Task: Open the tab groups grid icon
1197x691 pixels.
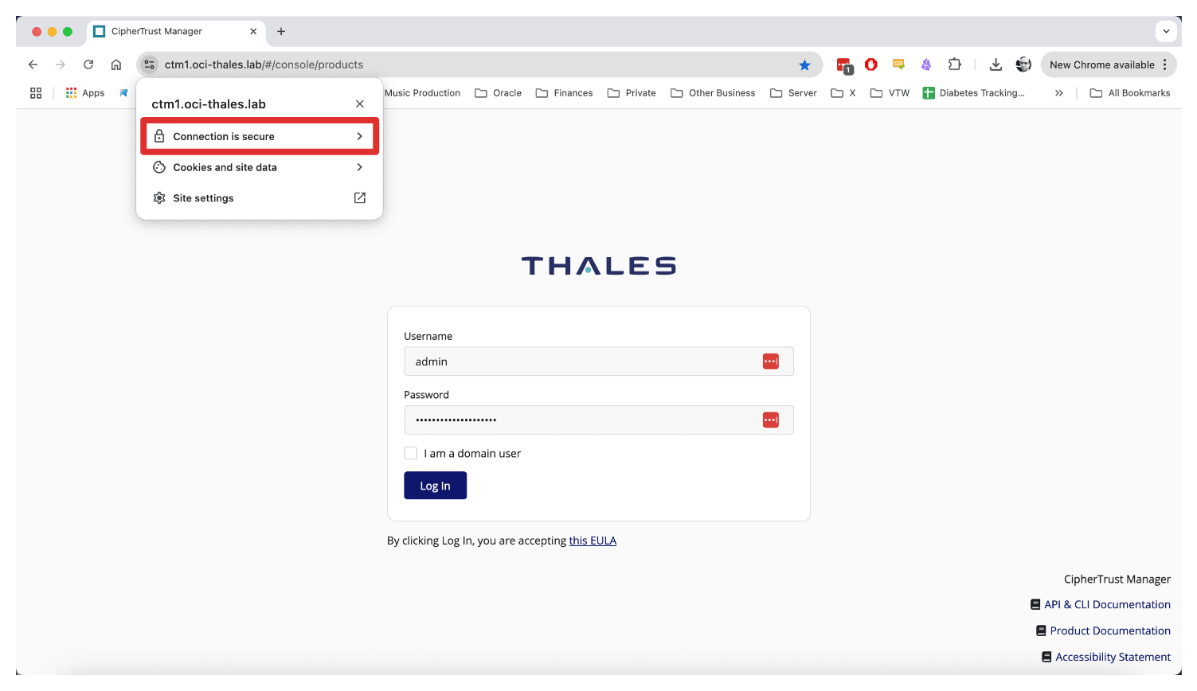Action: 36,93
